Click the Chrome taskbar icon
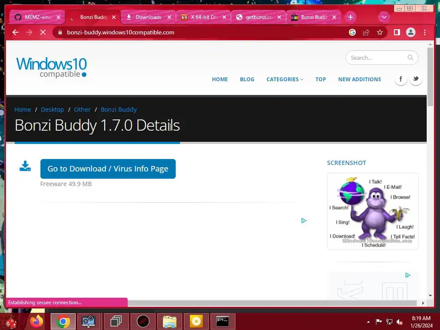This screenshot has height=330, width=440. click(63, 321)
